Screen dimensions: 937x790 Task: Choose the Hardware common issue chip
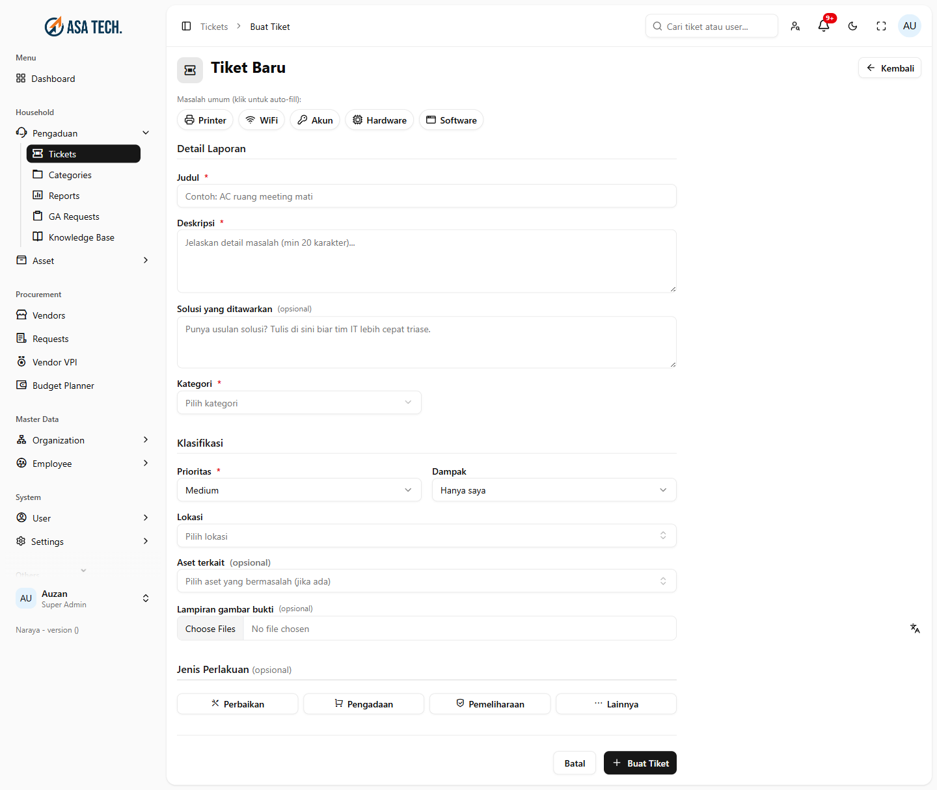379,120
